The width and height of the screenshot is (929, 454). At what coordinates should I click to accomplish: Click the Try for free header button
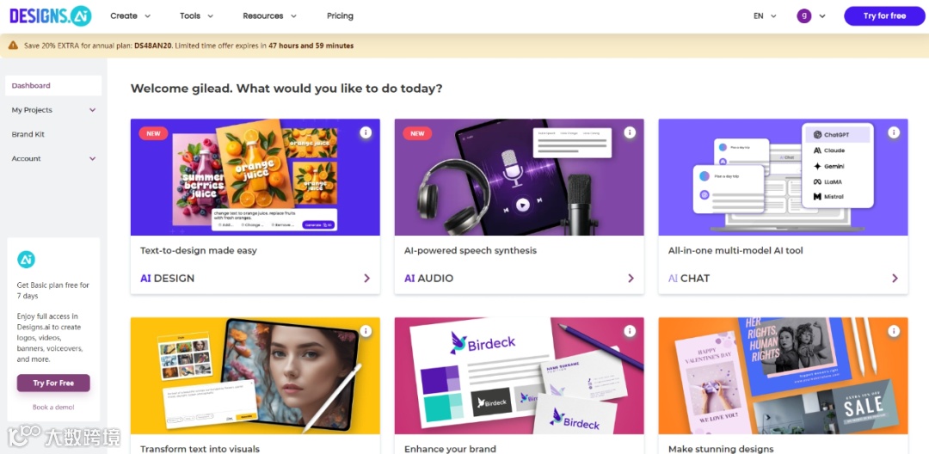pos(884,16)
